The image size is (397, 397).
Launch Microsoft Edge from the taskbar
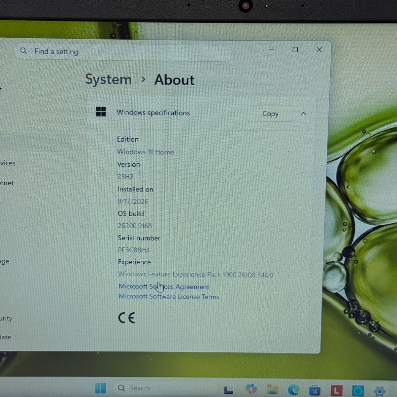click(x=293, y=390)
